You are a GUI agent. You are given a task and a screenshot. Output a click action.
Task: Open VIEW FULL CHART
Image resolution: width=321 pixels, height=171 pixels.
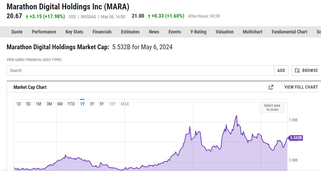(301, 87)
